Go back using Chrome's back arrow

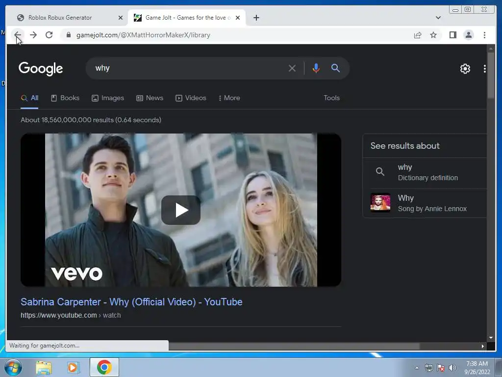click(x=18, y=35)
